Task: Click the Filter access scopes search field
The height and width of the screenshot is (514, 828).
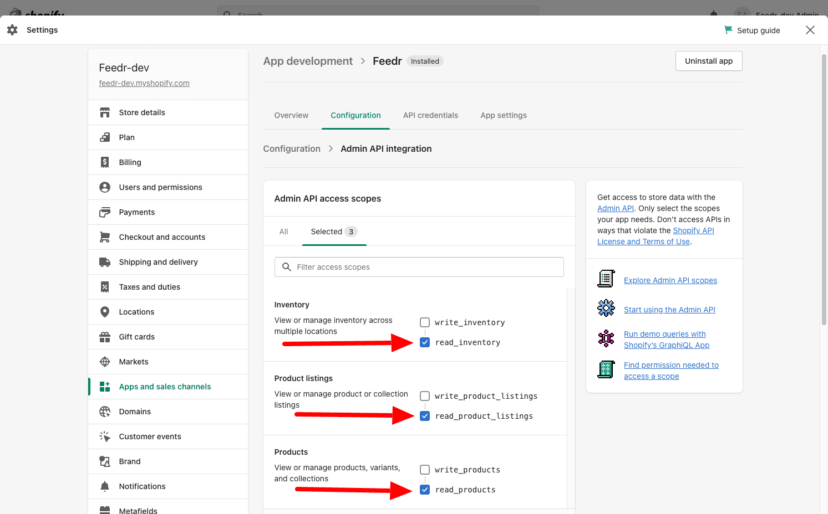Action: tap(427, 267)
